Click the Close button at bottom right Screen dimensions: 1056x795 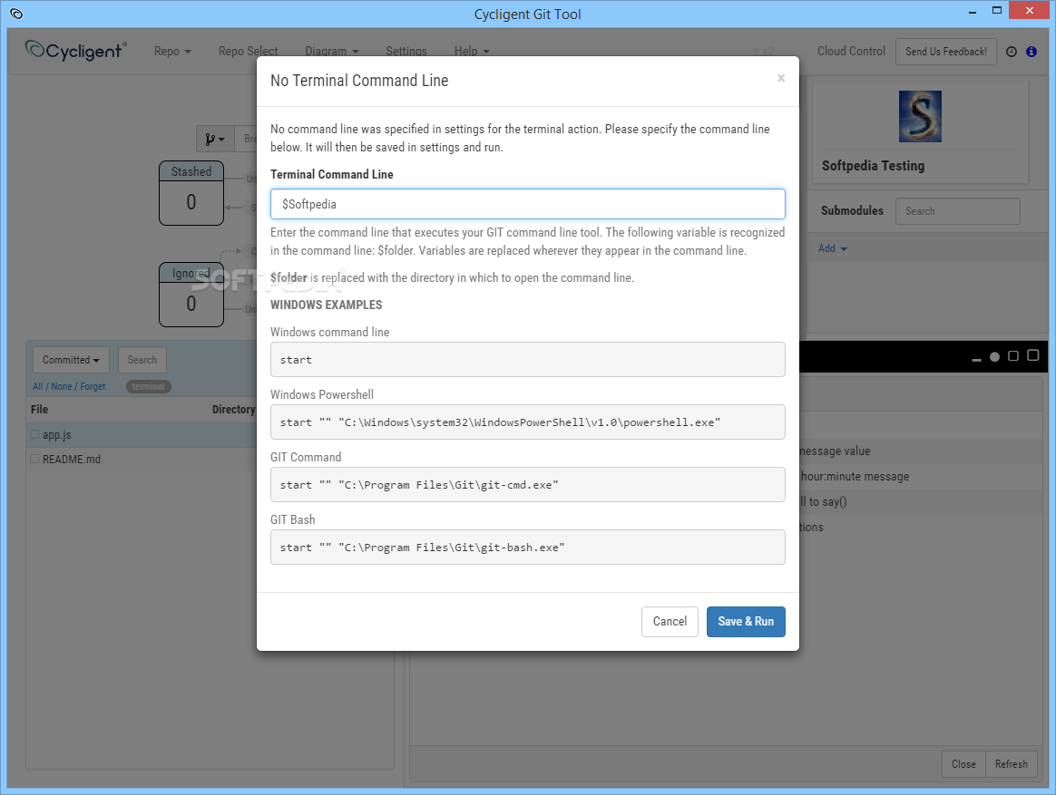[963, 764]
